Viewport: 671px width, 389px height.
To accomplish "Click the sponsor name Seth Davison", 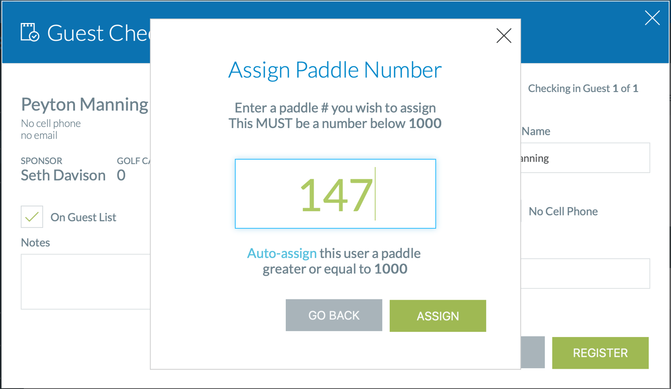I will pyautogui.click(x=63, y=175).
